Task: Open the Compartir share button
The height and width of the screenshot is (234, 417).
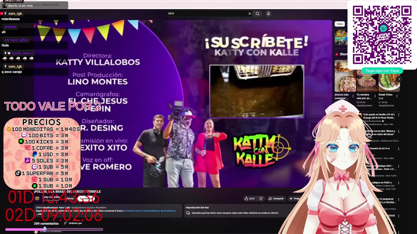Action: [x=276, y=199]
